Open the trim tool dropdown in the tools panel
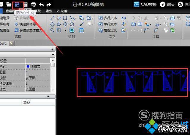The image size is (190, 135). tap(160, 24)
